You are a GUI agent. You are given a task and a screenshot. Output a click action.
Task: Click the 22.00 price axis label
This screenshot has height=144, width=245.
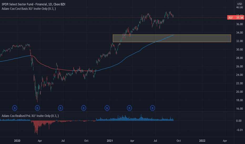239,83
